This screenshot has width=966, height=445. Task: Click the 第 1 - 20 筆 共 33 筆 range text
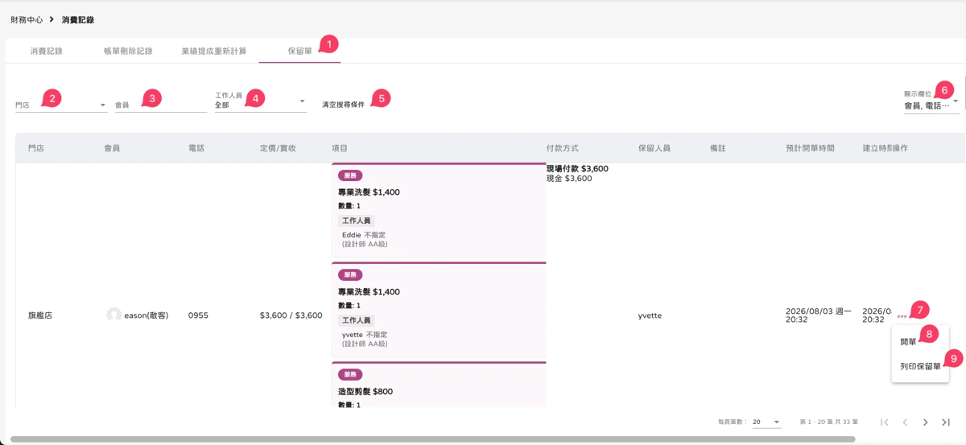click(829, 422)
